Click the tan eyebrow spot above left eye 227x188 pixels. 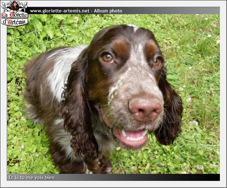tap(120, 48)
